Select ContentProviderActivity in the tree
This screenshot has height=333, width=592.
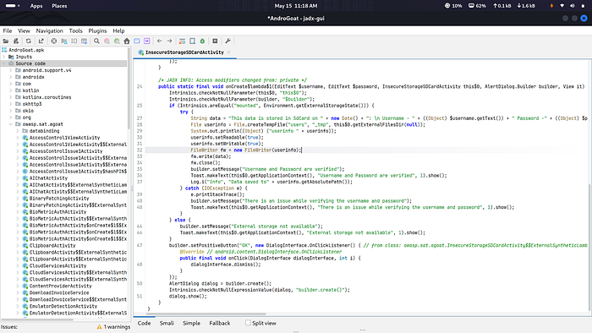[60, 287]
